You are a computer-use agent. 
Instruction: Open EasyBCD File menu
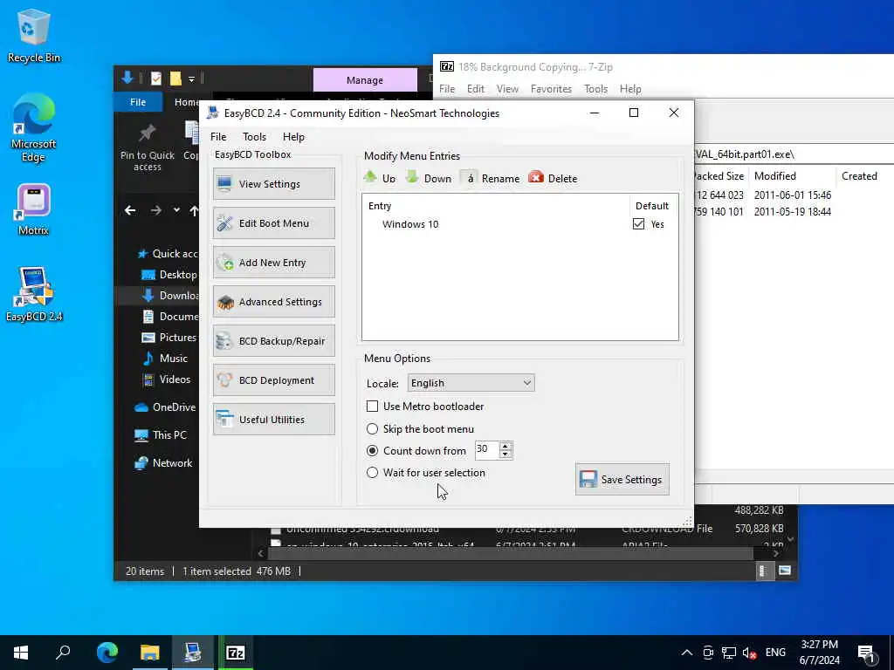[x=218, y=137]
